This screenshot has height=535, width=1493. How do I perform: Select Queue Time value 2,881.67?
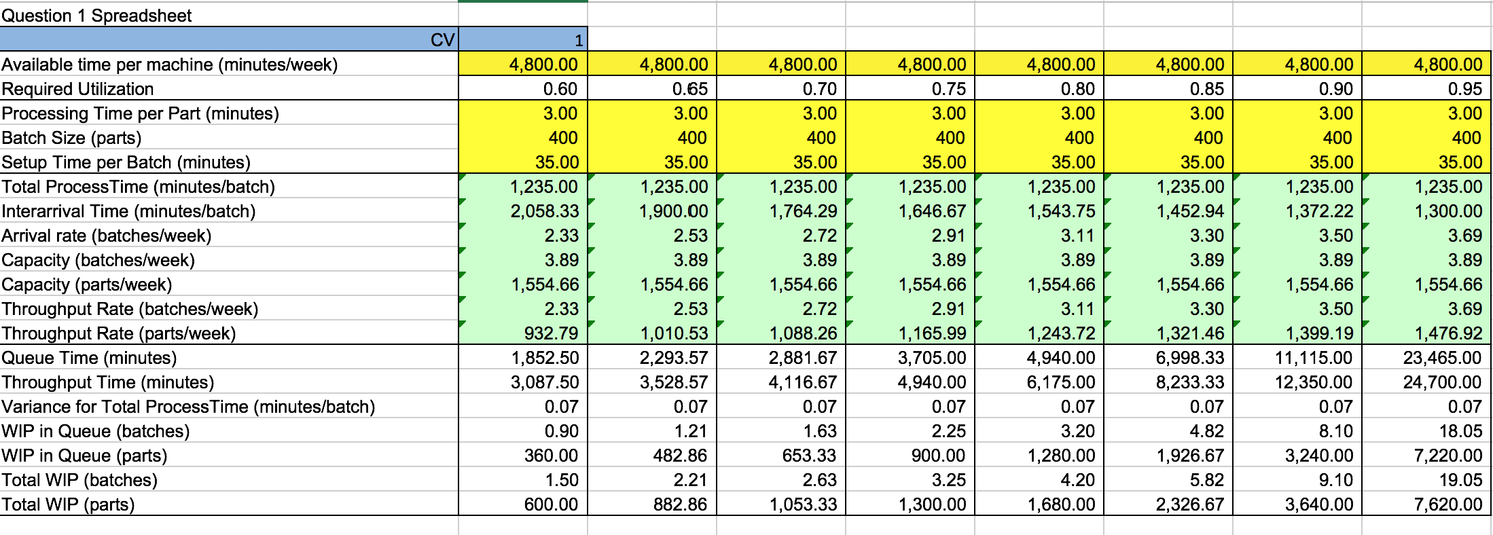tap(803, 358)
